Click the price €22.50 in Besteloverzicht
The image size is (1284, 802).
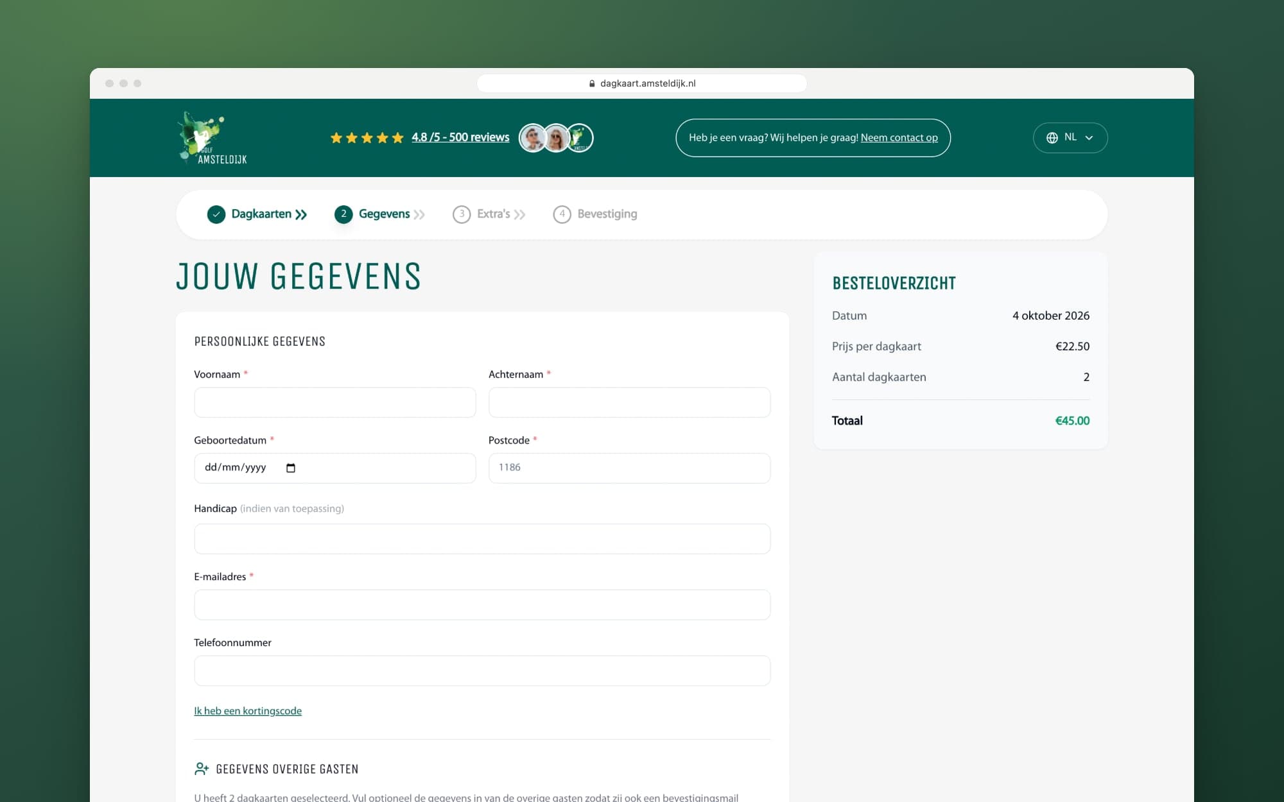1072,346
